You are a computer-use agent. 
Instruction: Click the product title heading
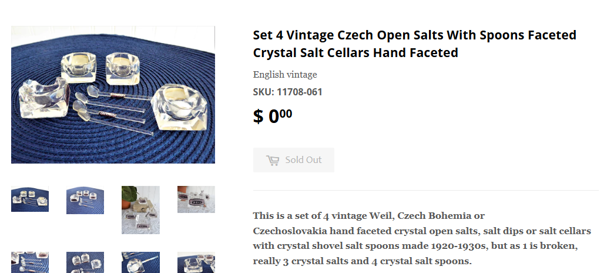click(414, 44)
